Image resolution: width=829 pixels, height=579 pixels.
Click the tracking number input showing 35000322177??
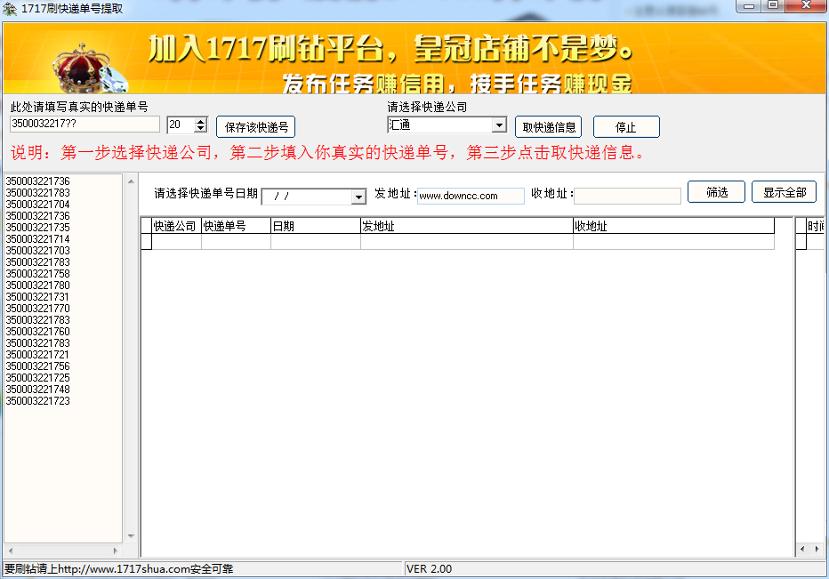tap(85, 125)
